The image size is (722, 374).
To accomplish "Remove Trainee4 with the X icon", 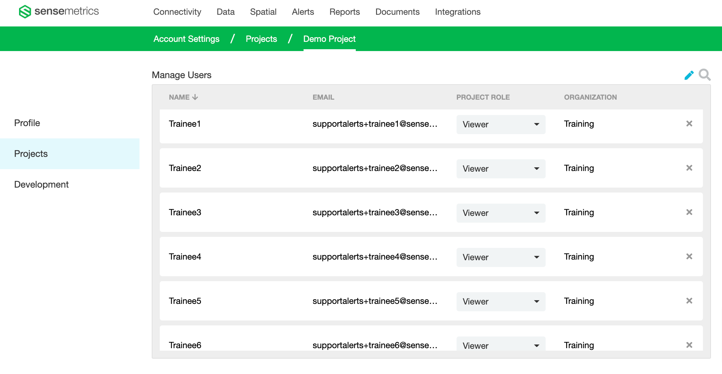I will [689, 257].
